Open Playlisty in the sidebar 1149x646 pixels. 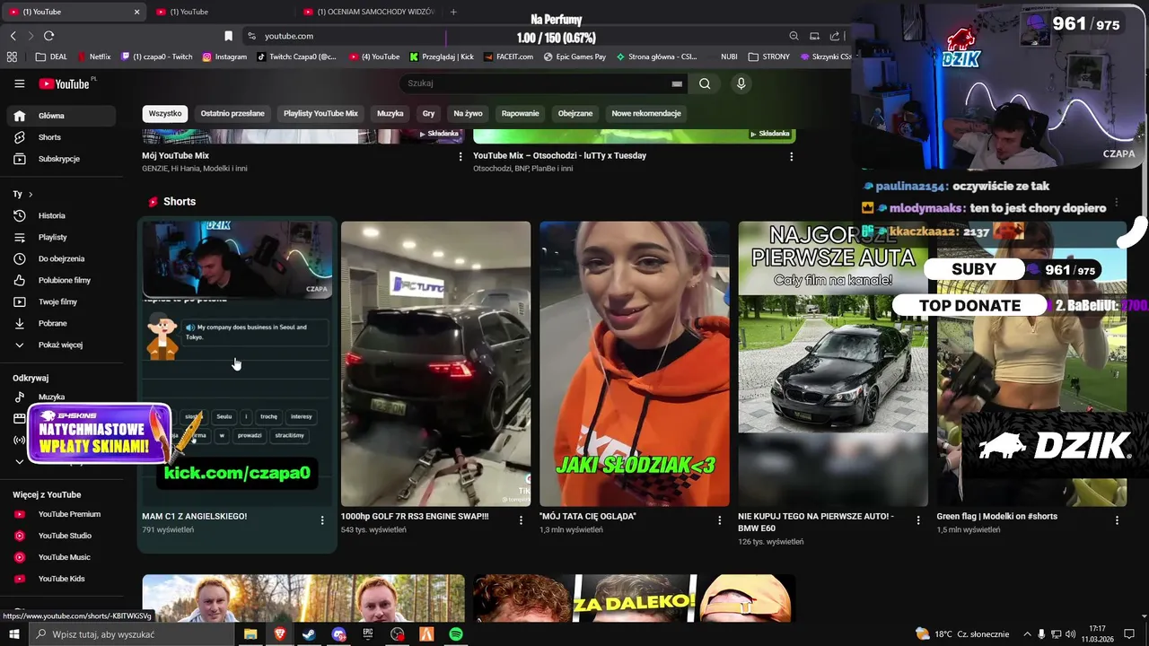(61, 237)
